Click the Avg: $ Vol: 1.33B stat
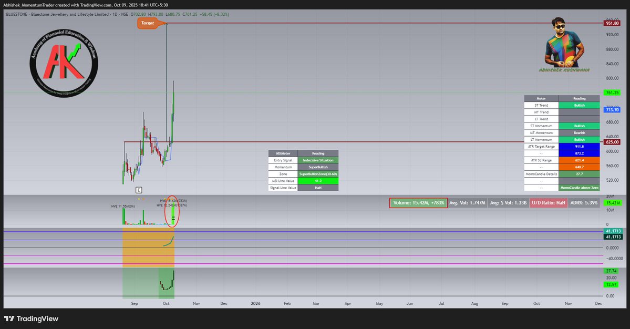Screen dimensions: 630x329 (508, 203)
